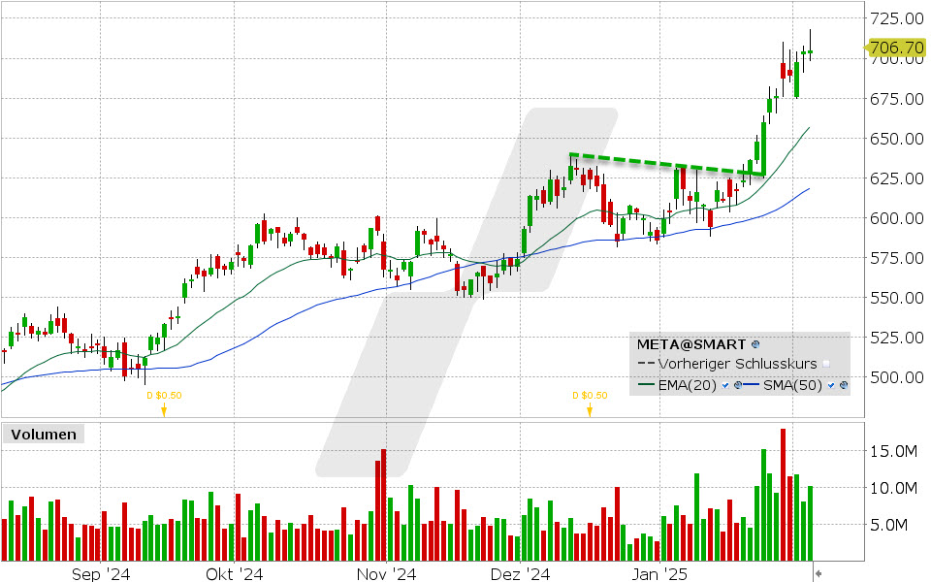Image resolution: width=931 pixels, height=582 pixels.
Task: Click the META@SMART legend title
Action: [x=691, y=343]
